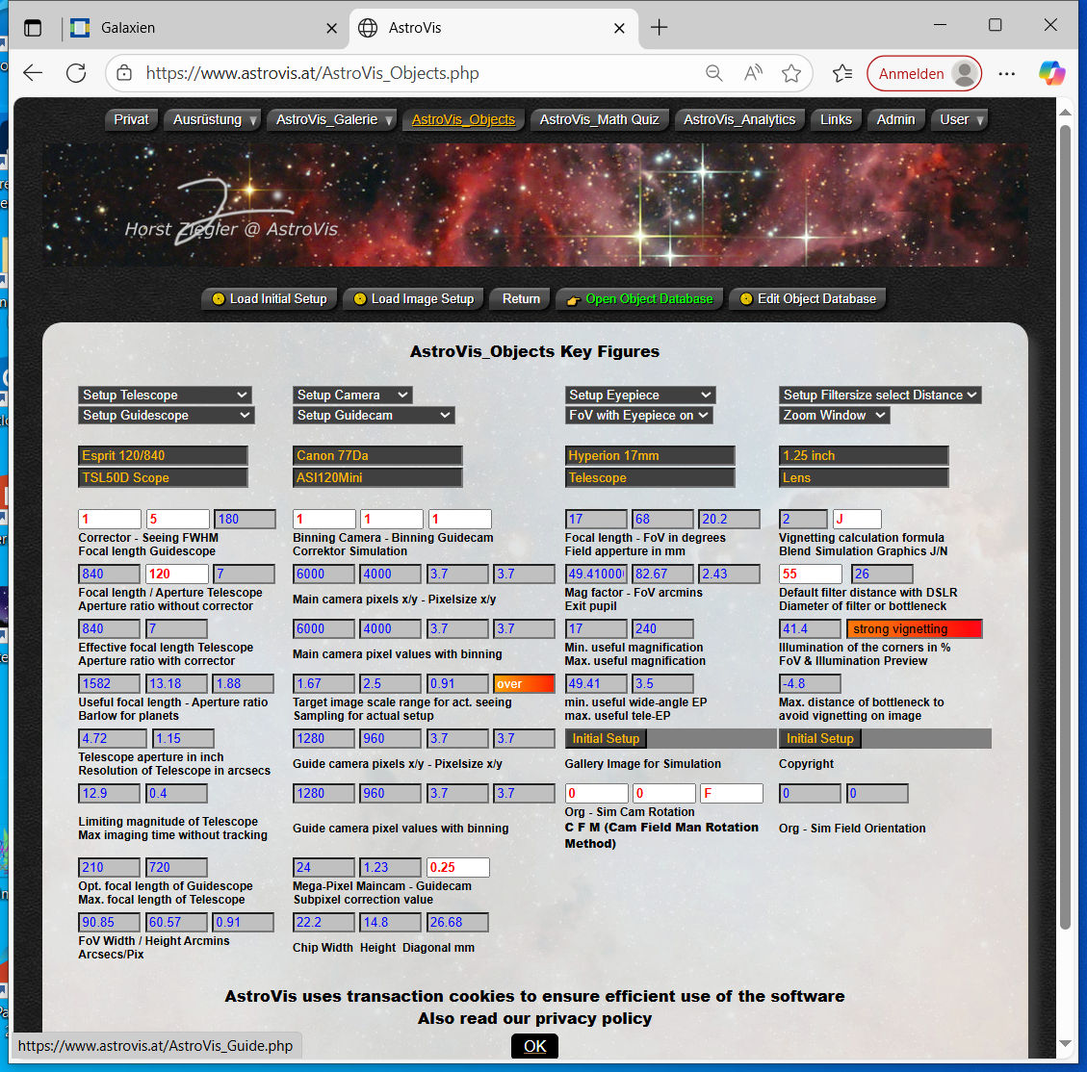
Task: Add page to favorites with star icon
Action: [791, 73]
